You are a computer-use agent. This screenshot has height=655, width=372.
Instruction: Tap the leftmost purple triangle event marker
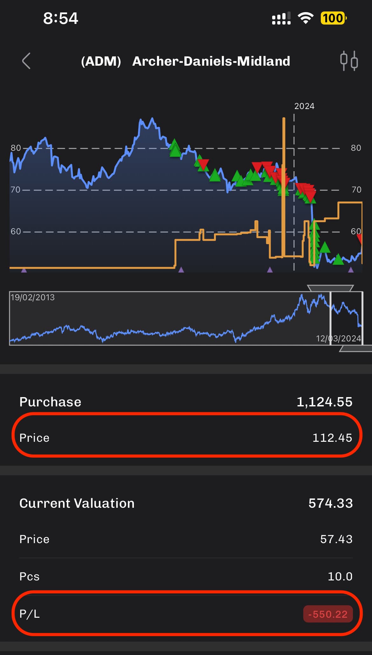tap(24, 270)
